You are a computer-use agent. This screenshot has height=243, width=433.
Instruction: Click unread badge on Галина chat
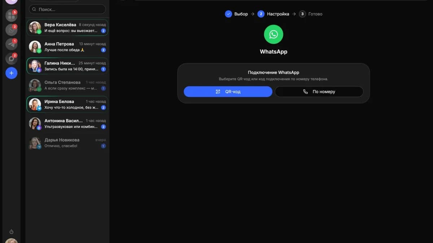point(104,69)
